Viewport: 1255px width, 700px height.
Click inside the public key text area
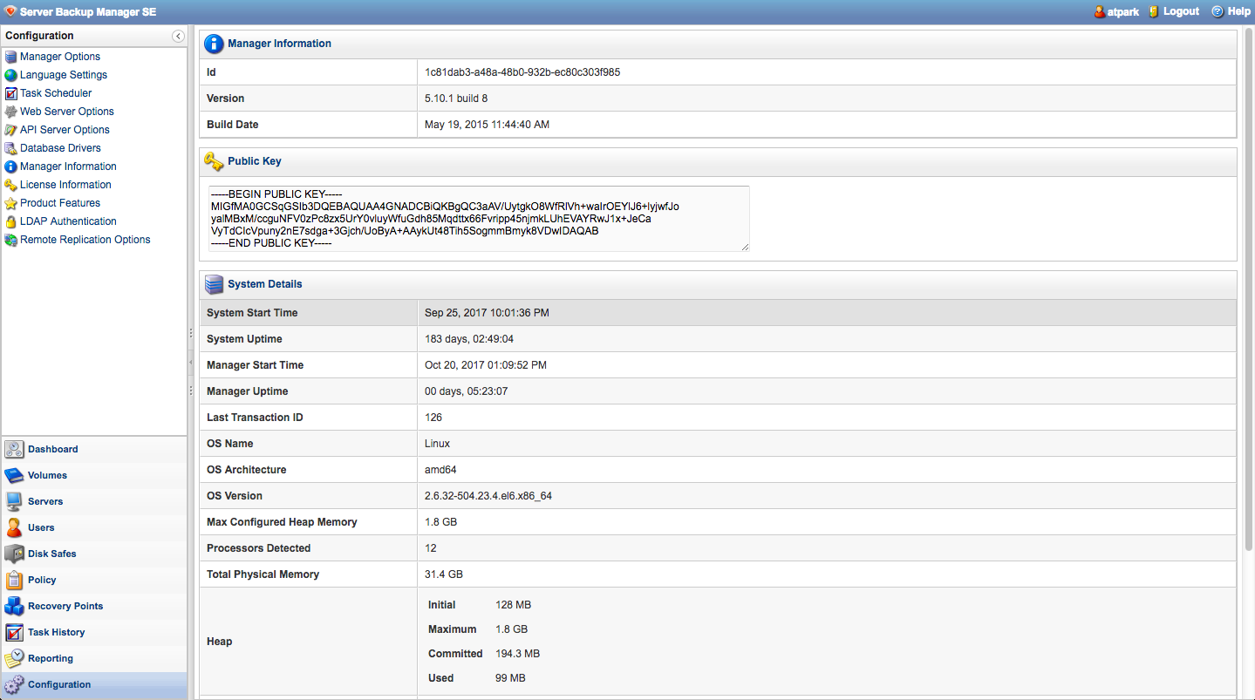[x=478, y=218]
